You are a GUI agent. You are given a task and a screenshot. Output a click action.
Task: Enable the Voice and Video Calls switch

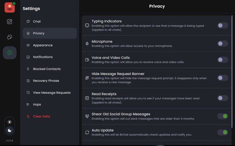(223, 60)
